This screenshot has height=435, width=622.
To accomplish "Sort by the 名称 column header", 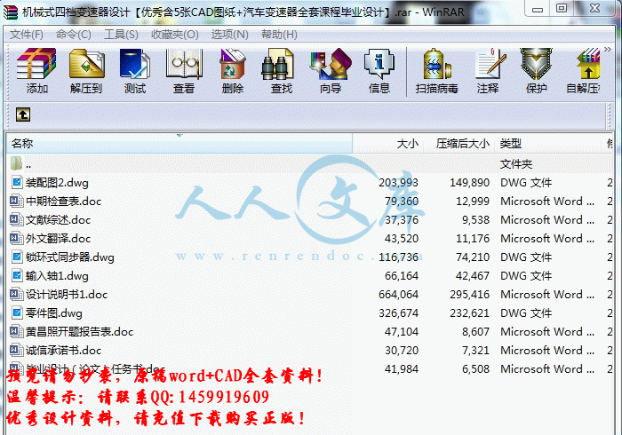I will pyautogui.click(x=179, y=144).
